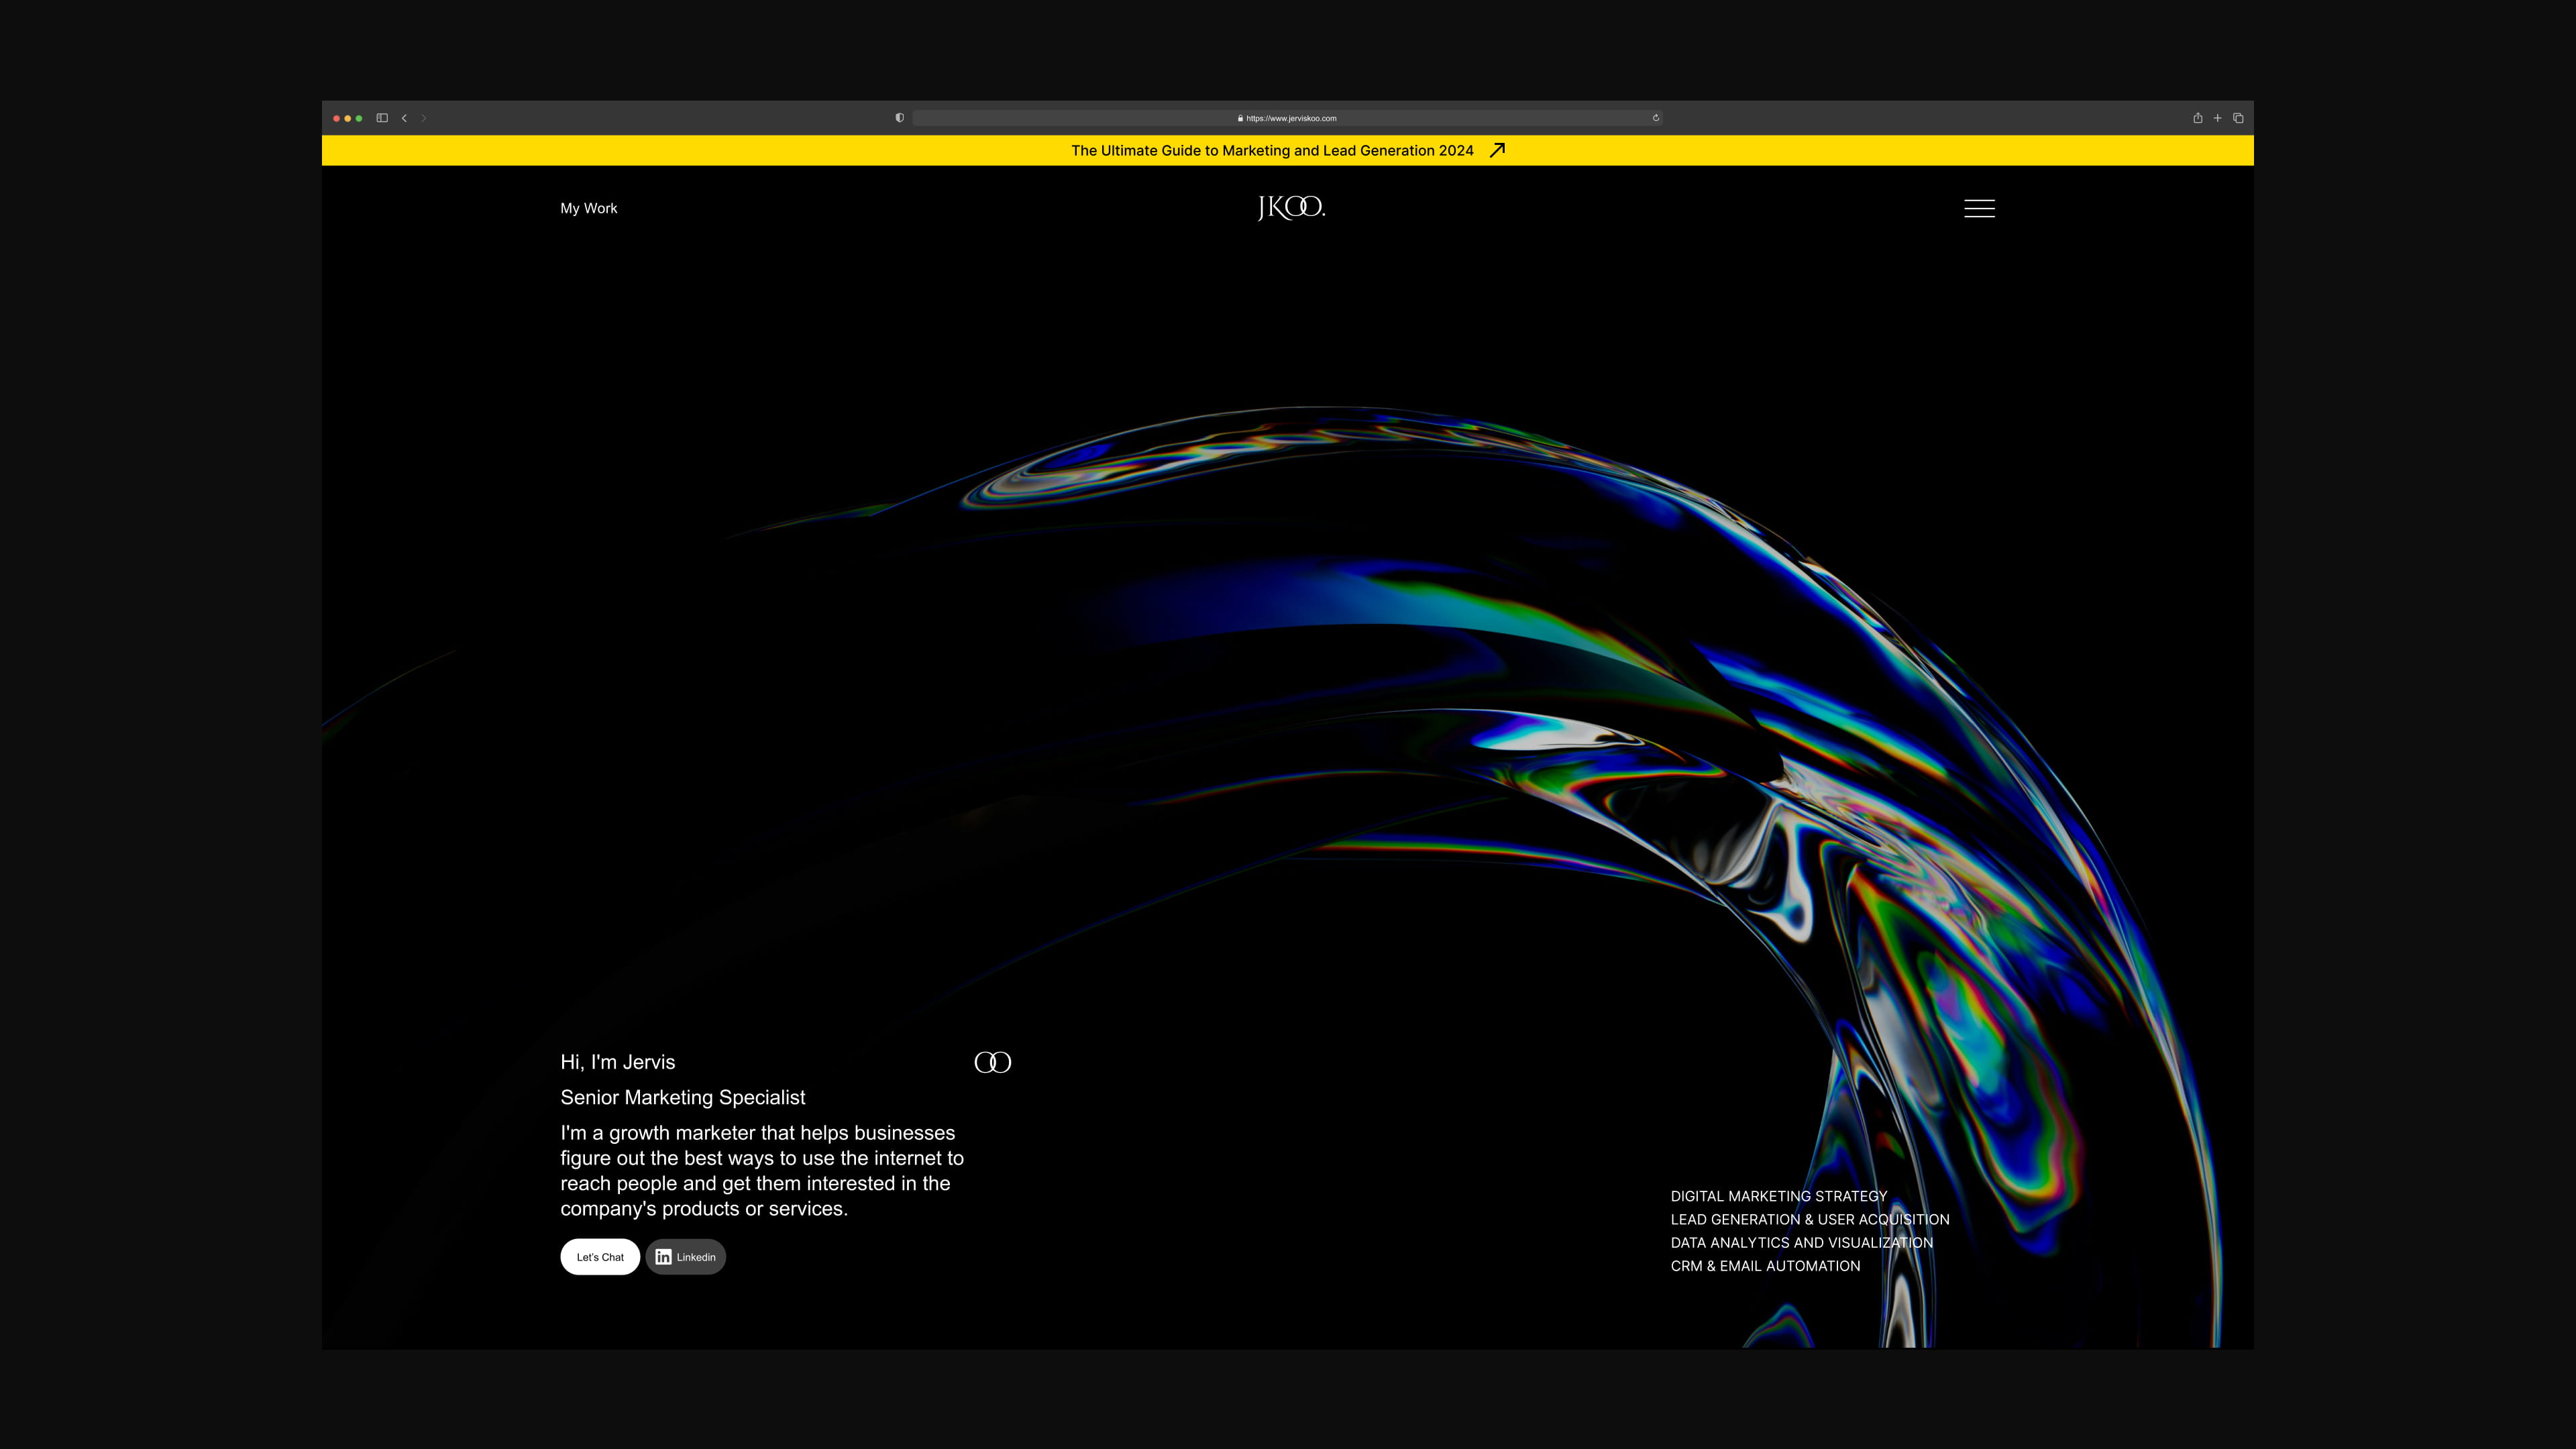Image resolution: width=2576 pixels, height=1449 pixels.
Task: Click the privacy shield icon
Action: [x=899, y=118]
